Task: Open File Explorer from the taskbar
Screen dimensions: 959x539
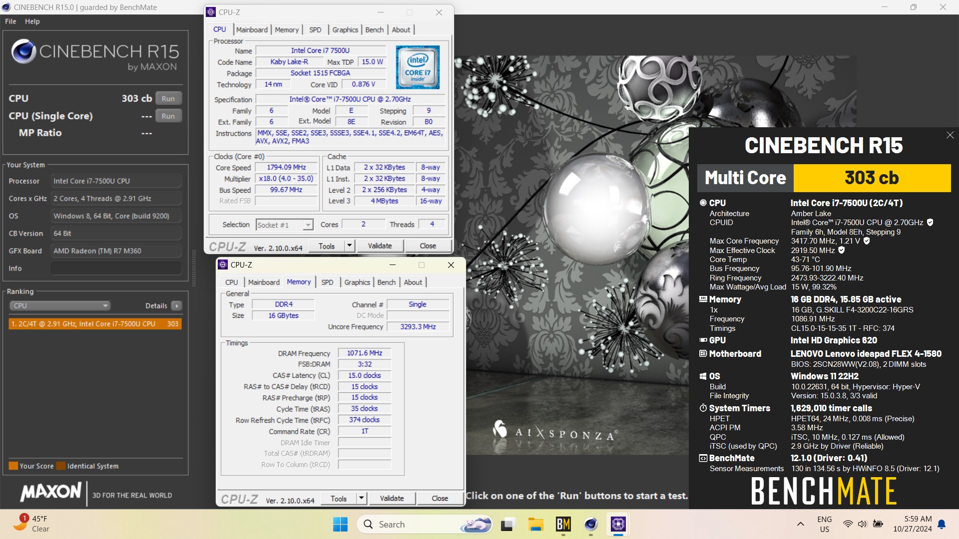Action: point(535,524)
